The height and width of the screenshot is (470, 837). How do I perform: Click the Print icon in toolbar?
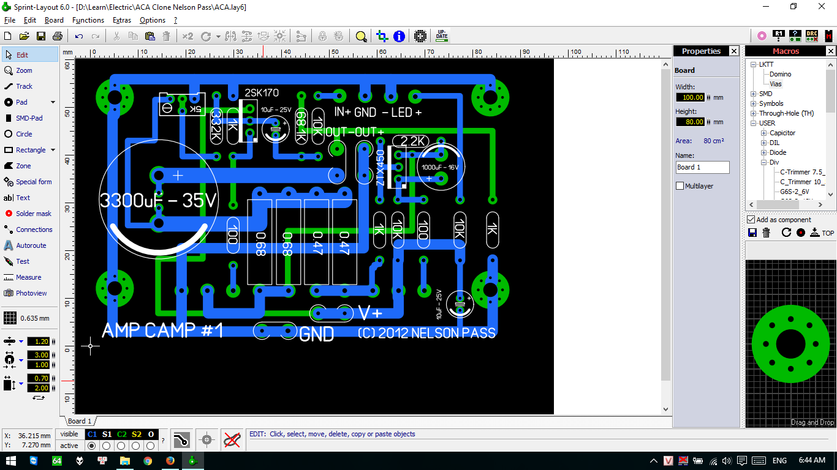[x=58, y=36]
